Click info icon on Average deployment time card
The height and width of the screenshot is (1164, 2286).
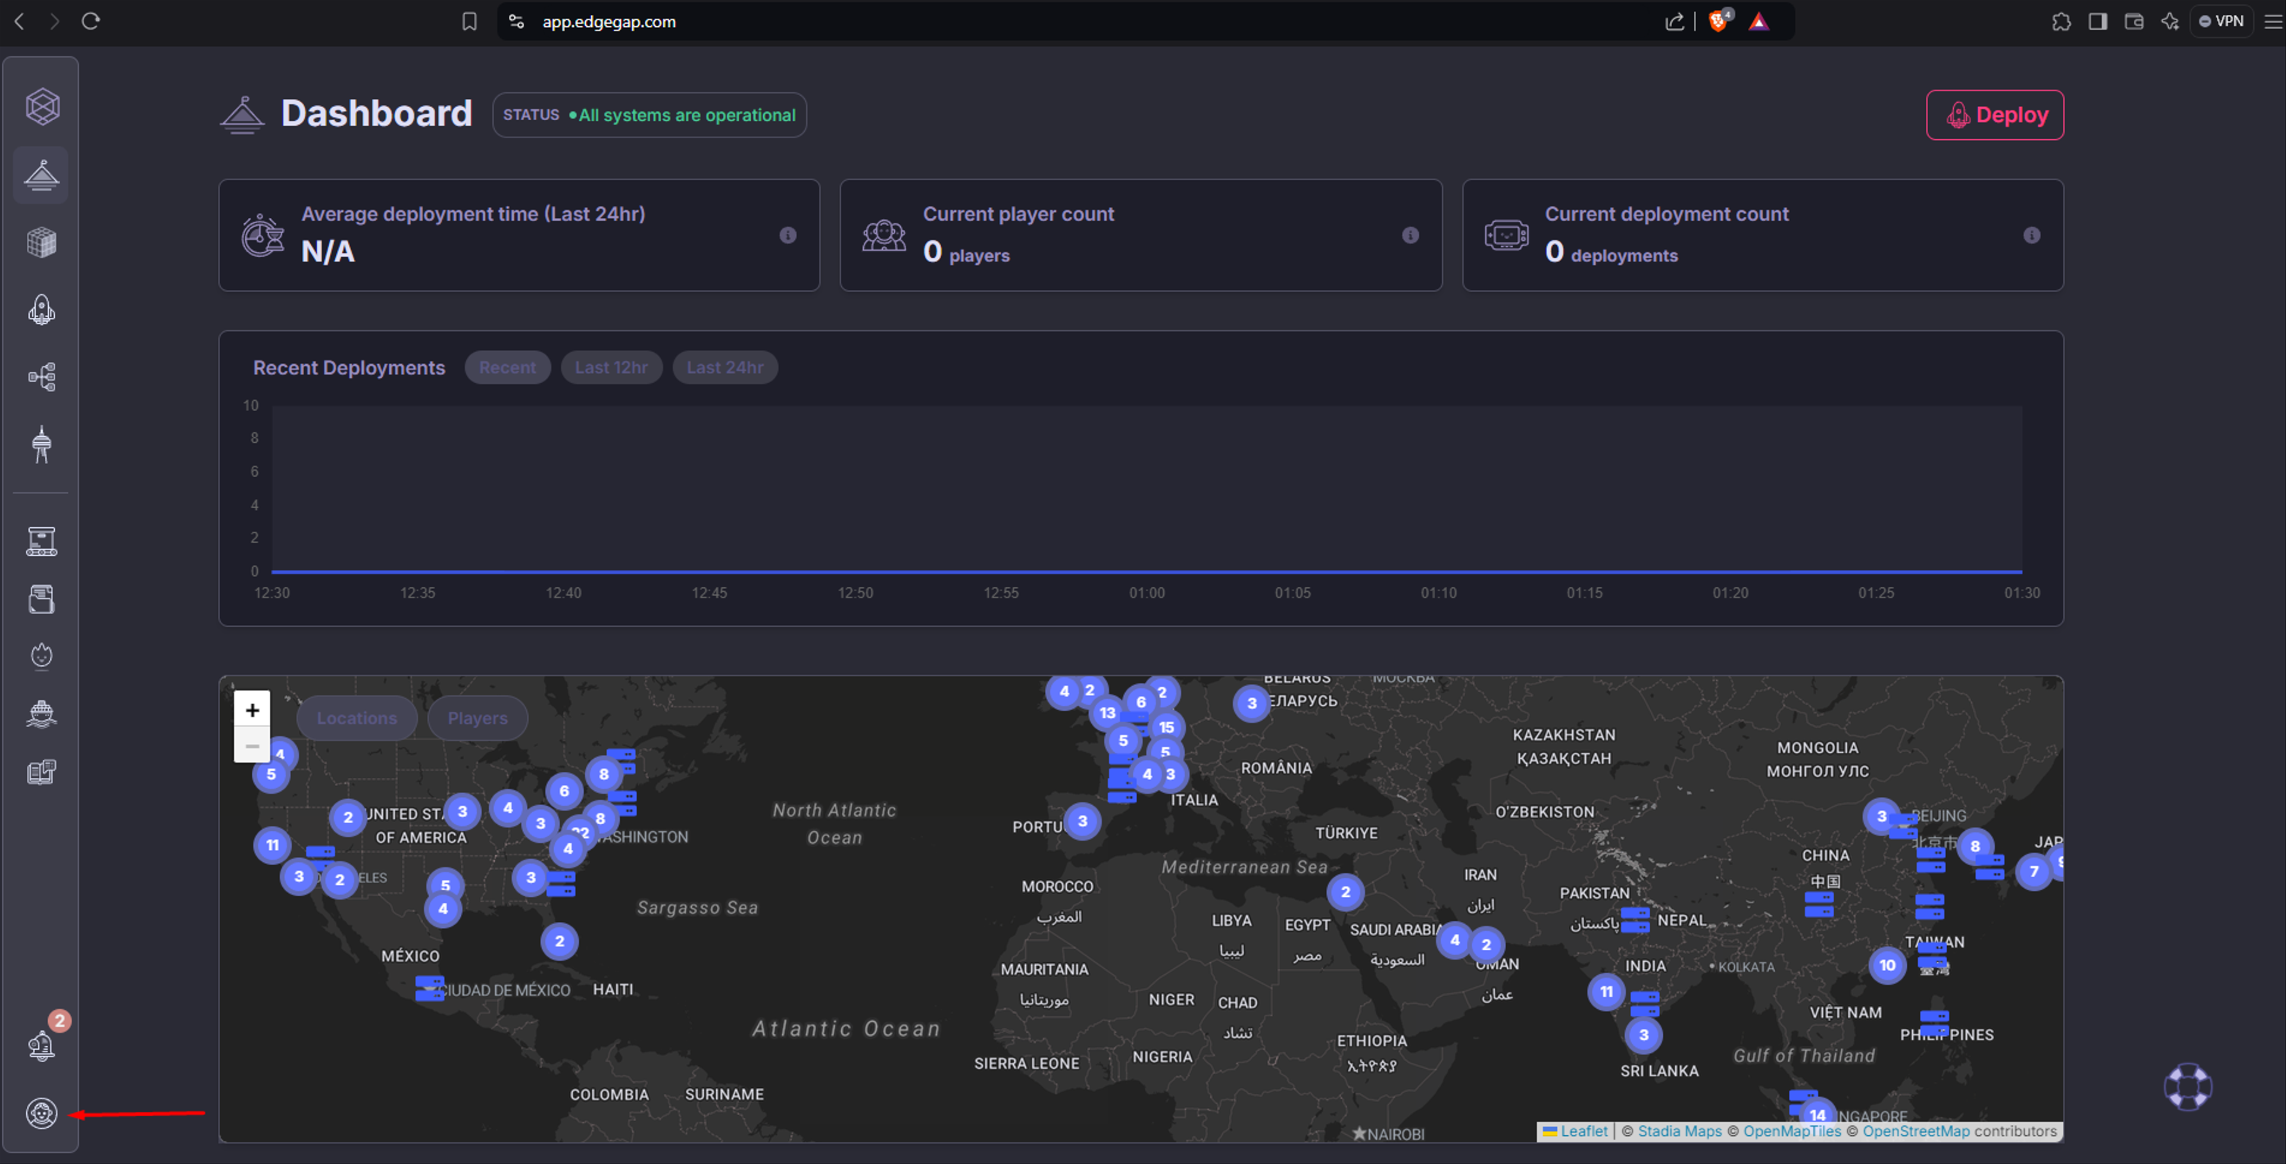click(788, 235)
